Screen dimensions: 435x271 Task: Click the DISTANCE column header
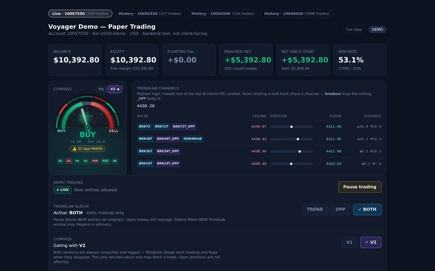[x=372, y=116]
